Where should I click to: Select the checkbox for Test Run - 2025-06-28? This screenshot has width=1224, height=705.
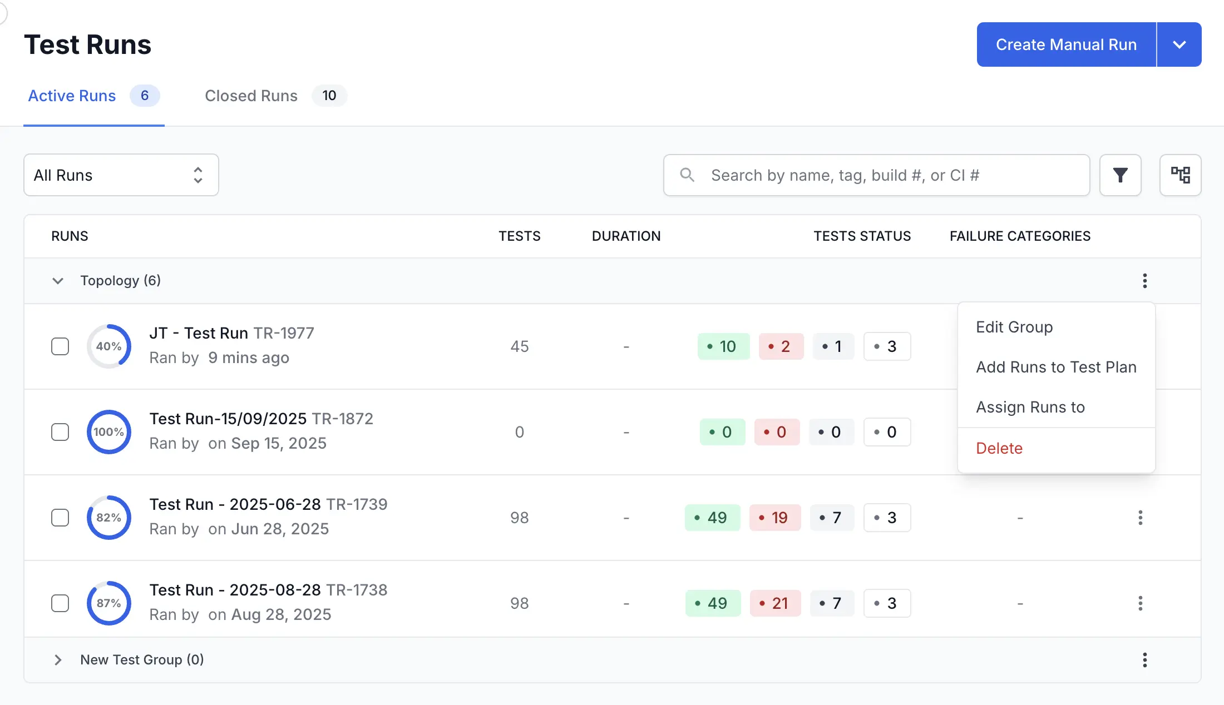[x=60, y=518]
